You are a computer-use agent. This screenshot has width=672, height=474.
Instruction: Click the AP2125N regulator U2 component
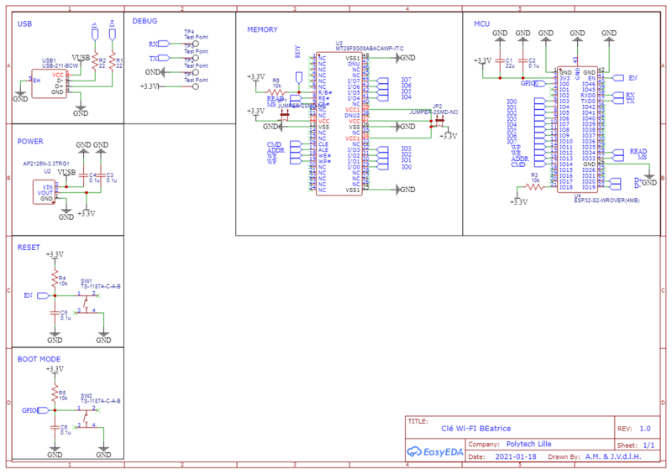pyautogui.click(x=45, y=192)
